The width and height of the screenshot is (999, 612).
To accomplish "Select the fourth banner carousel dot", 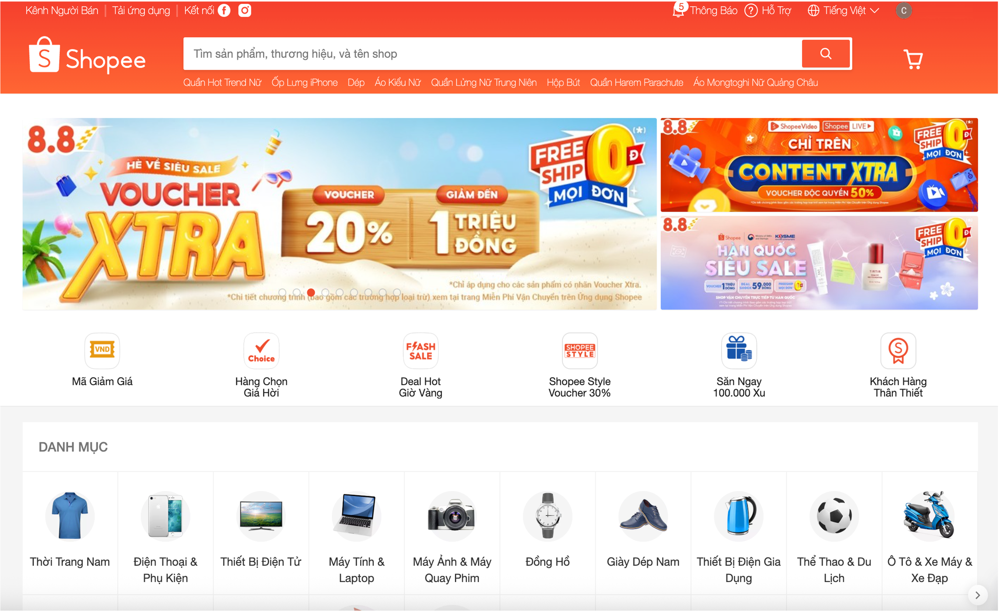I will tap(325, 292).
